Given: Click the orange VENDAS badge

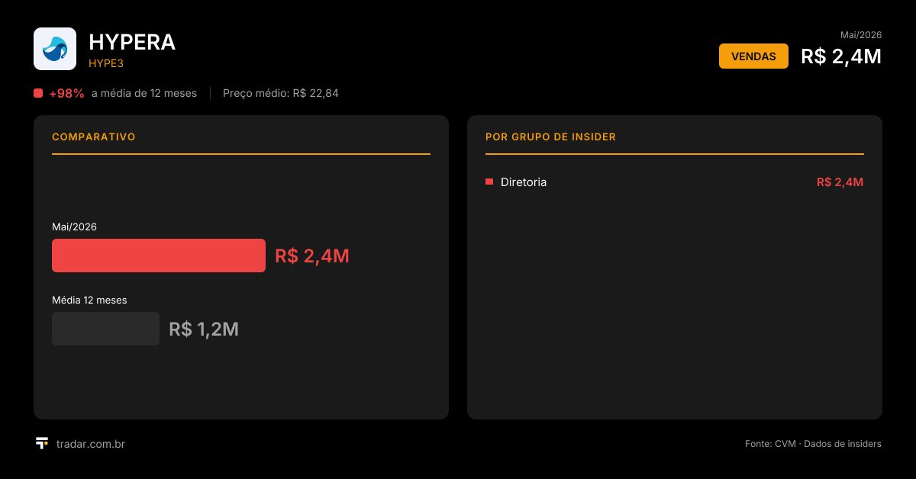Looking at the screenshot, I should (x=753, y=56).
